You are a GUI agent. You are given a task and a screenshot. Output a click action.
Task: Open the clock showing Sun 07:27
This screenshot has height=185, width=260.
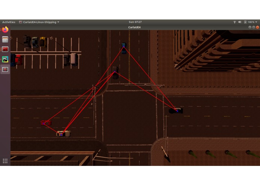[x=135, y=22]
